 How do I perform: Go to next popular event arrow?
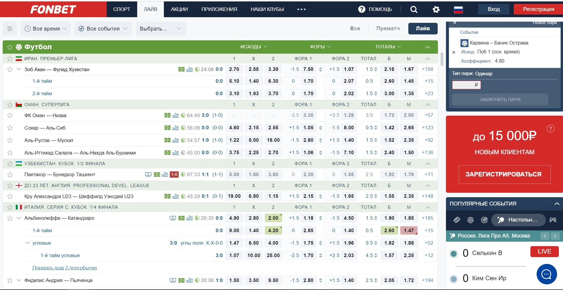(x=555, y=236)
